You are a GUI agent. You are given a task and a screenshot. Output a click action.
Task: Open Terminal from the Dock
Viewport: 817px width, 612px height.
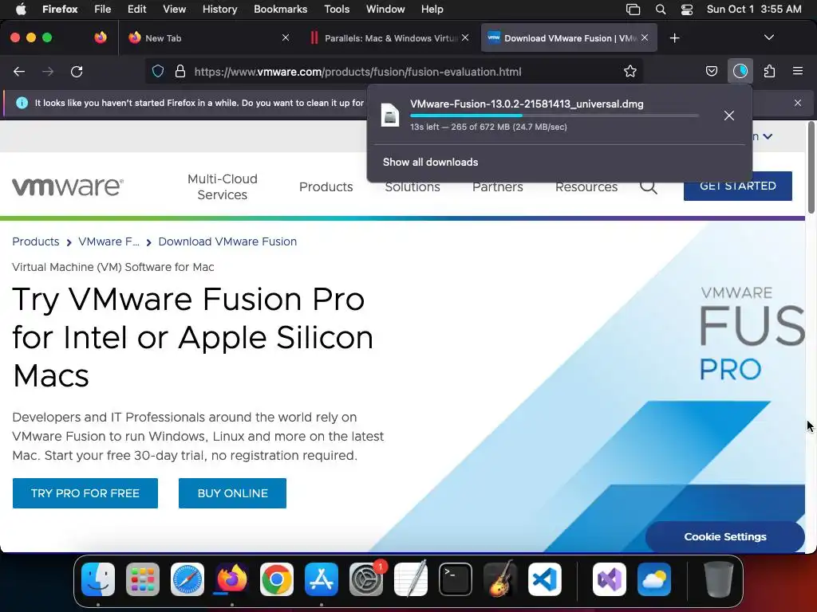tap(456, 579)
